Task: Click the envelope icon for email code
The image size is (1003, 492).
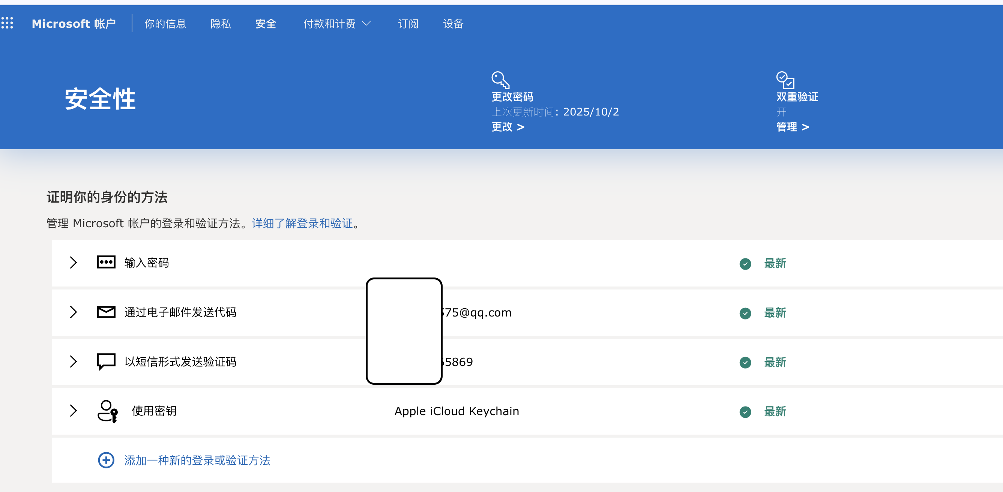Action: point(106,312)
